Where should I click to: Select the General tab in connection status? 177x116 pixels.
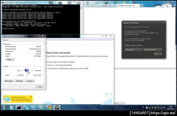5,40
